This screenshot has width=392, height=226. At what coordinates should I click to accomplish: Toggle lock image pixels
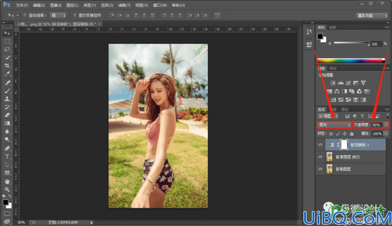tap(338, 134)
